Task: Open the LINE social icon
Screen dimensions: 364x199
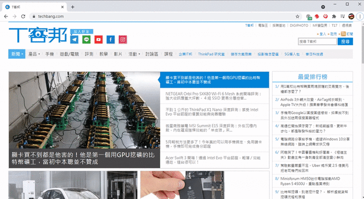Action: point(86,39)
